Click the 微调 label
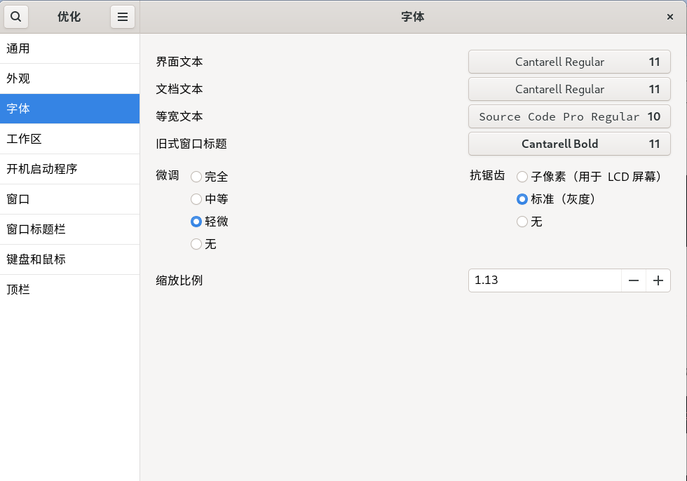This screenshot has width=687, height=481. pyautogui.click(x=168, y=176)
